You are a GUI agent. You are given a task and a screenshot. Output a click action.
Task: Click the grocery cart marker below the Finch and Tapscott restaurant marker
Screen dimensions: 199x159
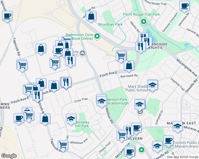[29, 116]
